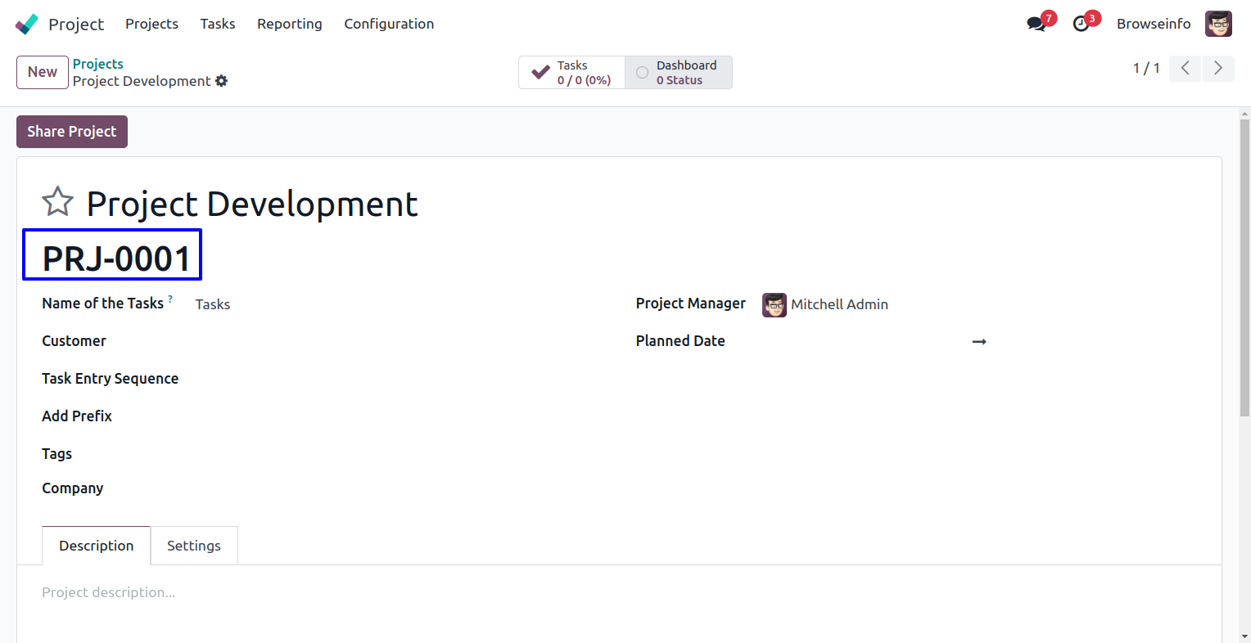
Task: Follow the Projects breadcrumb link
Action: [97, 64]
